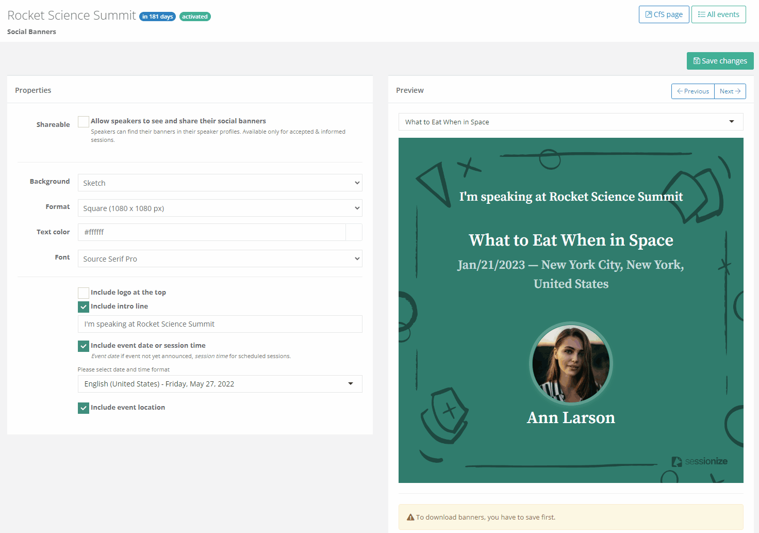Open the CfS page link

(664, 14)
